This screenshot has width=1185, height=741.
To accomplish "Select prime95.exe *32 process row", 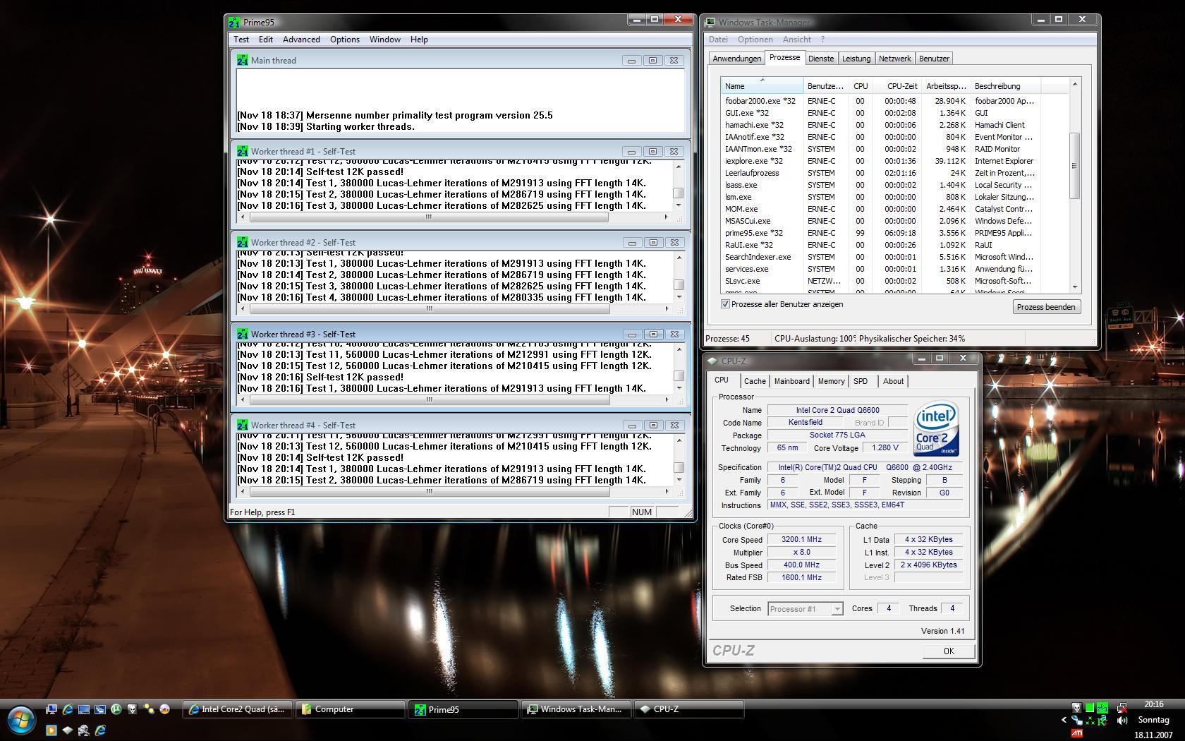I will click(880, 233).
